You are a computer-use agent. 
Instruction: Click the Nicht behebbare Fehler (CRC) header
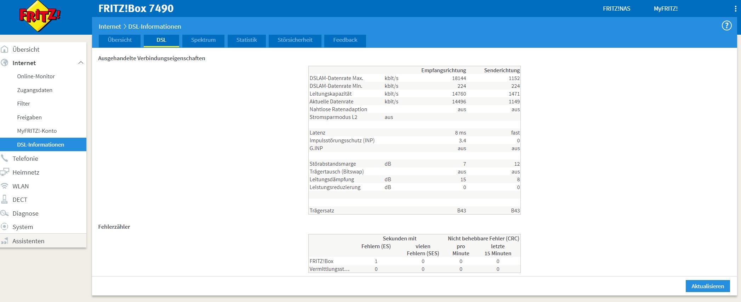click(483, 238)
